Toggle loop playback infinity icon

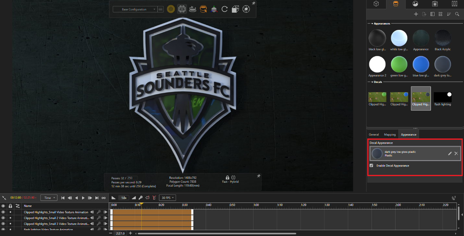pos(104,198)
